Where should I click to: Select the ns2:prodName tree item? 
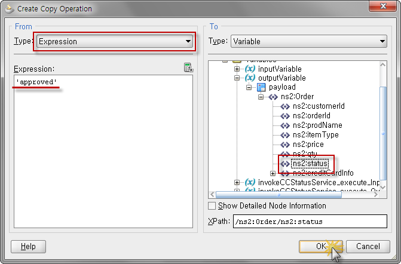317,125
